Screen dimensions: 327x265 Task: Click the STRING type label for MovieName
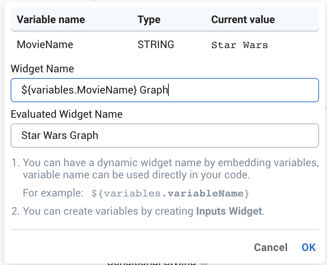tap(156, 44)
